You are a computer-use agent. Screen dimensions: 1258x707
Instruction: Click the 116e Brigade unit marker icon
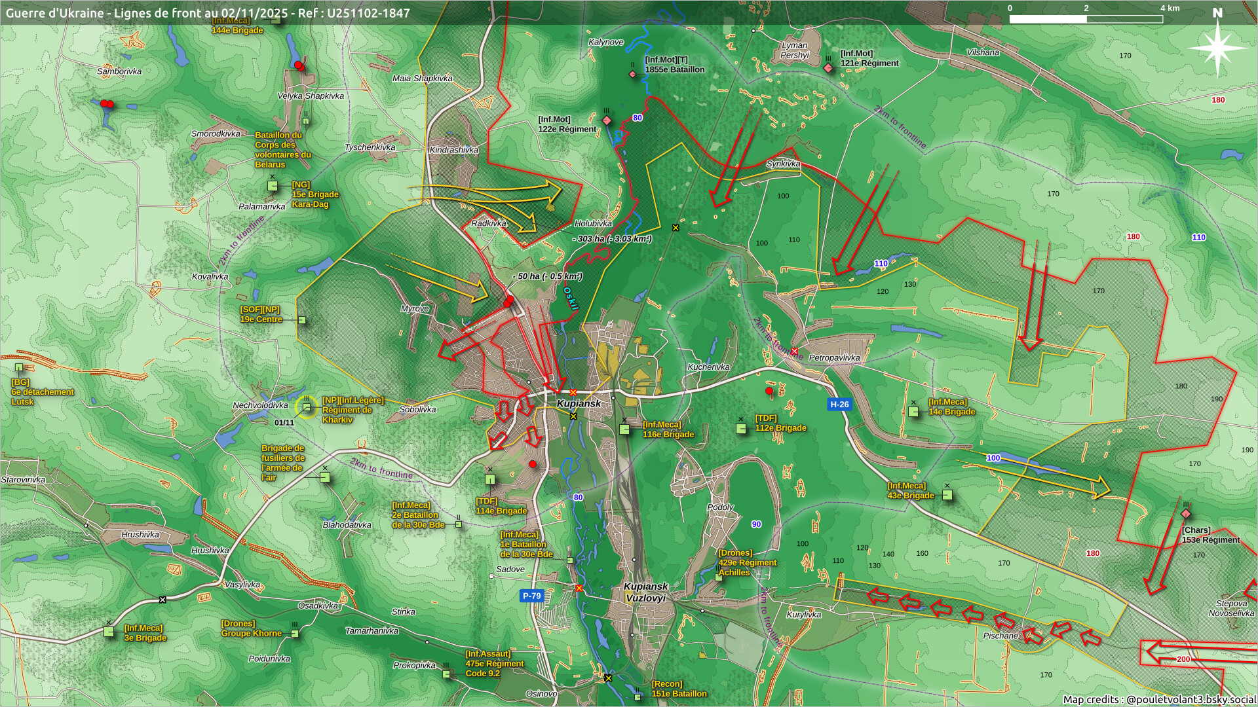click(624, 429)
